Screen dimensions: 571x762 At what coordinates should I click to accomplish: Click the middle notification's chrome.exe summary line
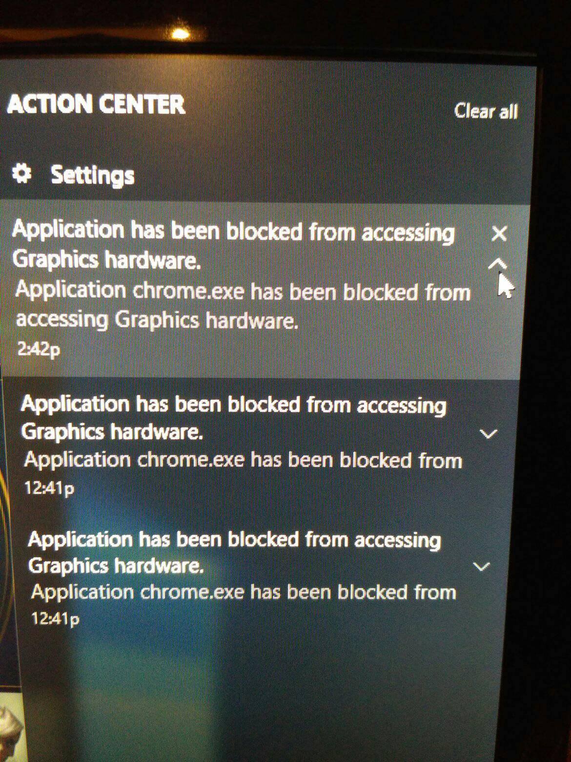point(243,460)
